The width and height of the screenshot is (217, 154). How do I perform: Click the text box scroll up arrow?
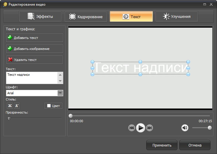[x=60, y=75]
